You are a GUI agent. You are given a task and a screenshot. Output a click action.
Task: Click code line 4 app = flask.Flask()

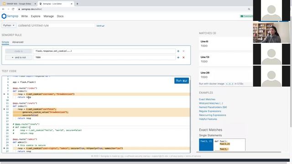point(24,82)
